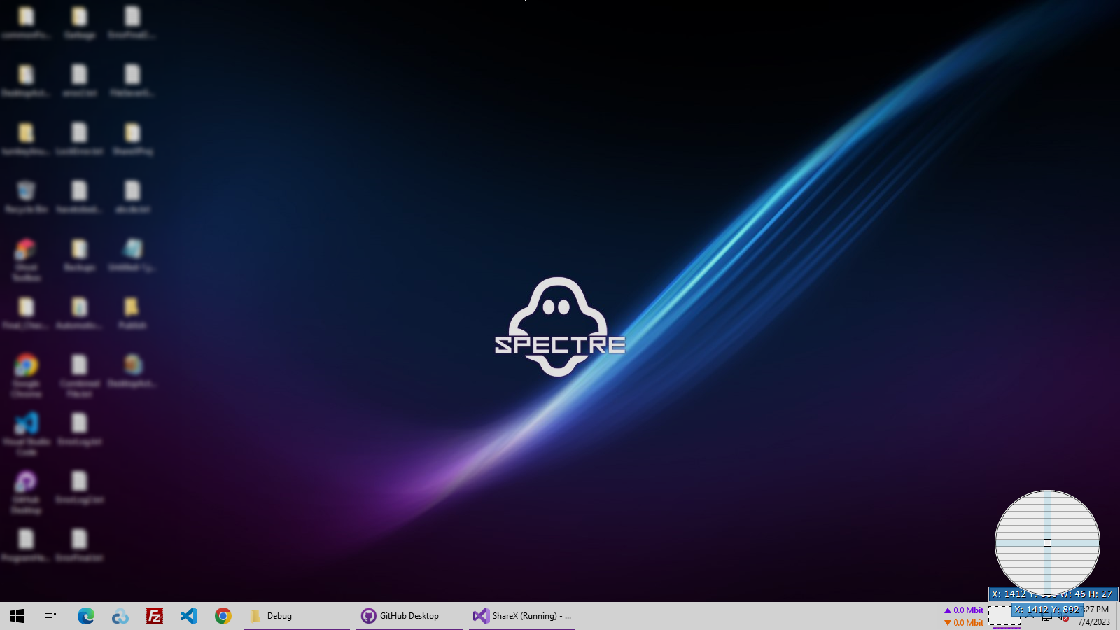Image resolution: width=1120 pixels, height=630 pixels.
Task: Open the Windows Start menu
Action: click(17, 616)
